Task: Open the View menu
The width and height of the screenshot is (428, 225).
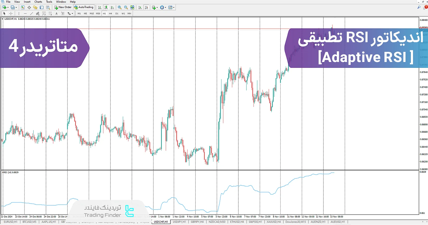Action: (17, 2)
